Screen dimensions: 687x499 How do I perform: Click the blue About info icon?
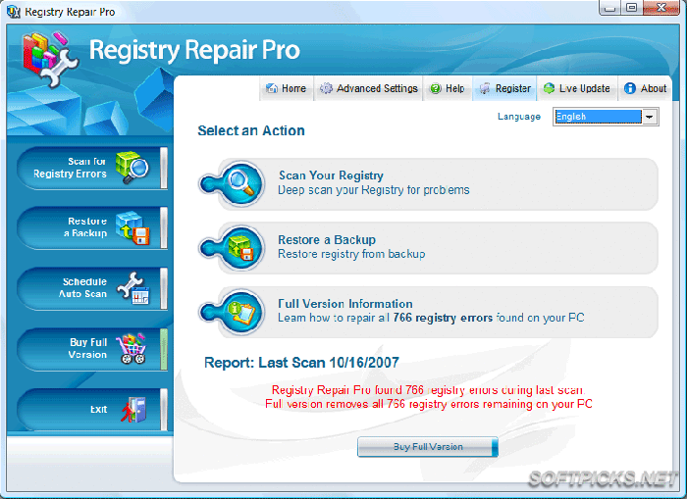630,88
